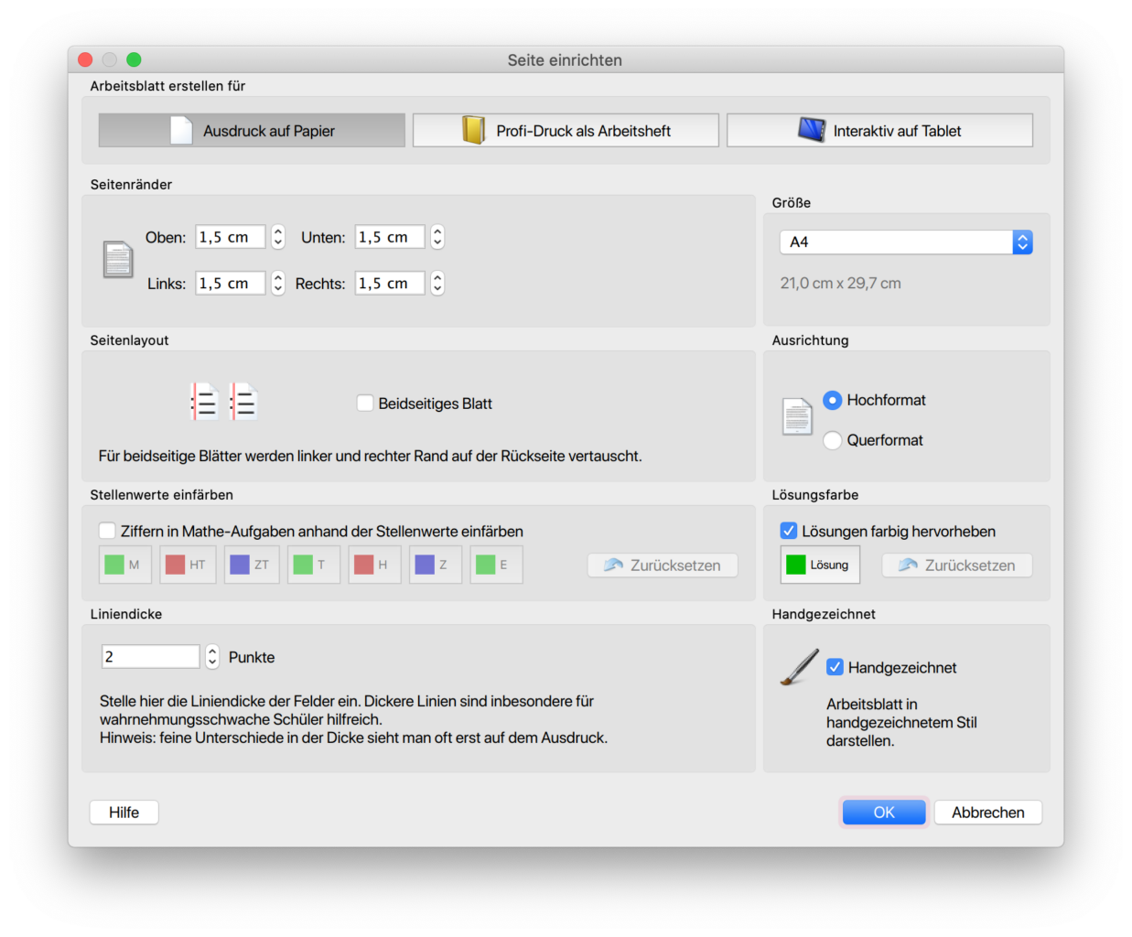Toggle Lösungen farbig hervorheben checkbox
Viewport: 1132px width, 937px height.
pos(788,531)
